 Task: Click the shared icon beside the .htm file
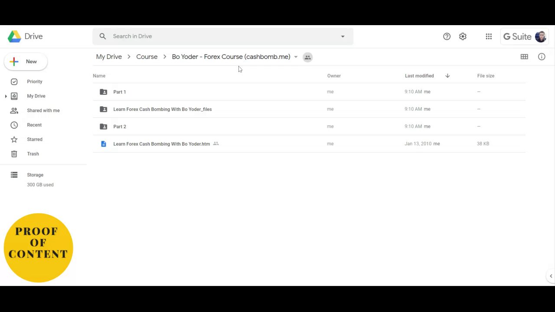(216, 144)
